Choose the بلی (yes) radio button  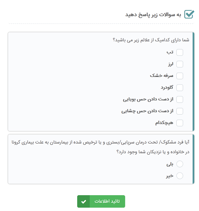coord(179,164)
